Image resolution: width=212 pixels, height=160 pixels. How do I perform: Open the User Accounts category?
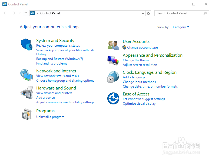136,41
